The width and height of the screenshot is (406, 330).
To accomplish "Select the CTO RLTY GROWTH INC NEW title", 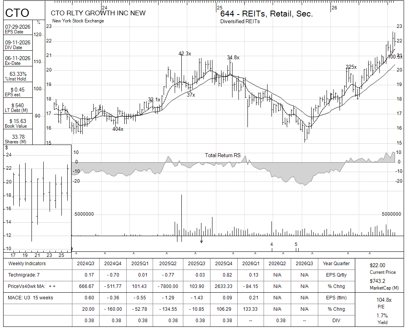I will coord(98,13).
